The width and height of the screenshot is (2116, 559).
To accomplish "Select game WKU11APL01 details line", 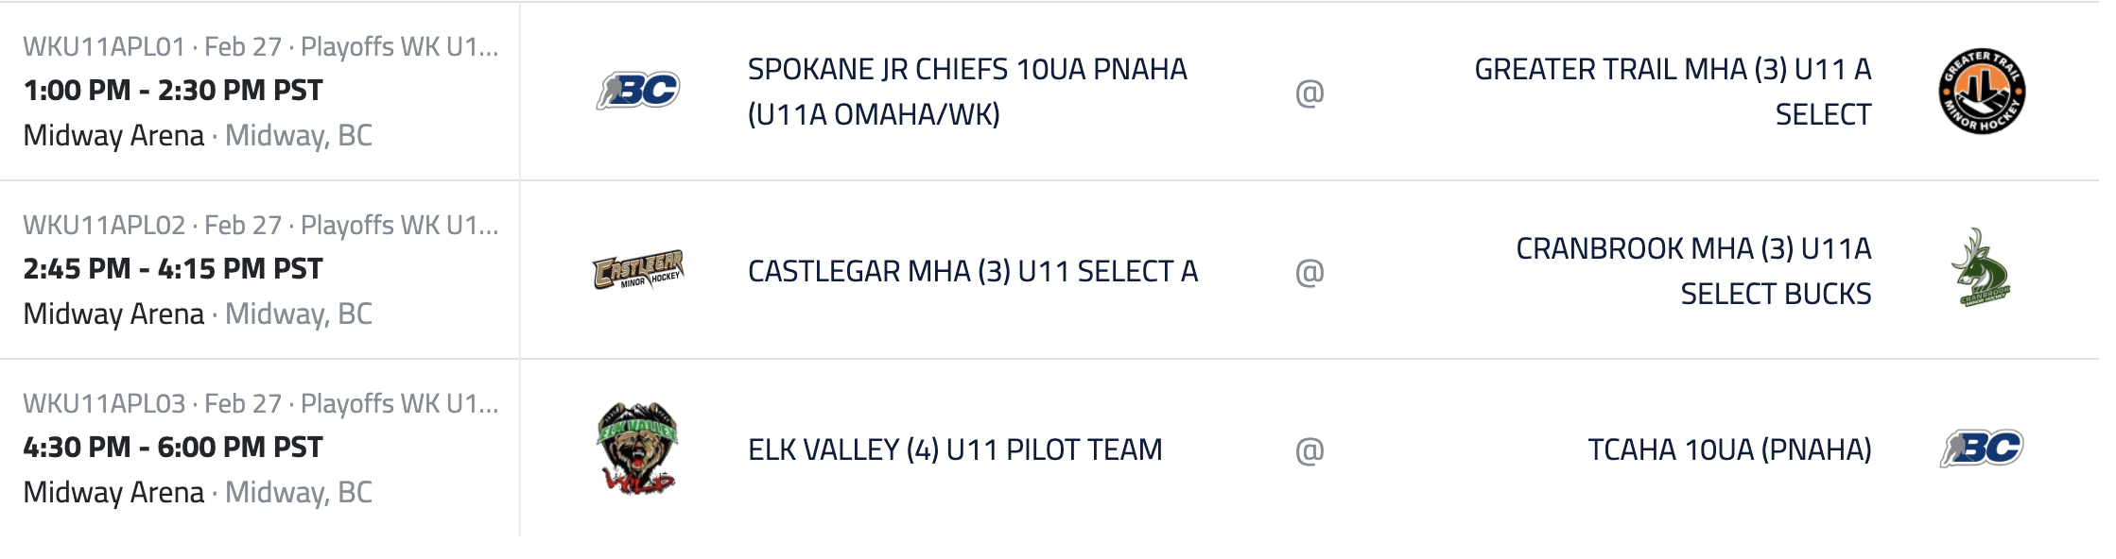I will point(260,47).
